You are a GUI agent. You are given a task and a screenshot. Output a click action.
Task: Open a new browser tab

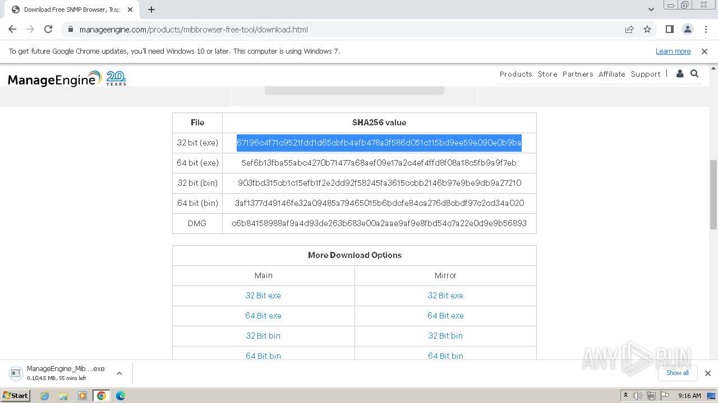pyautogui.click(x=151, y=10)
